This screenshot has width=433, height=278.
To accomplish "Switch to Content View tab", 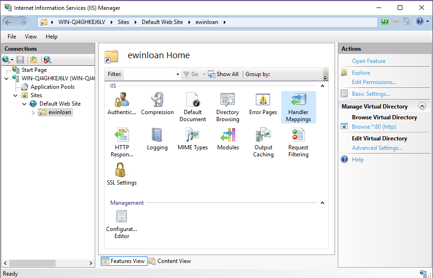I will point(170,261).
